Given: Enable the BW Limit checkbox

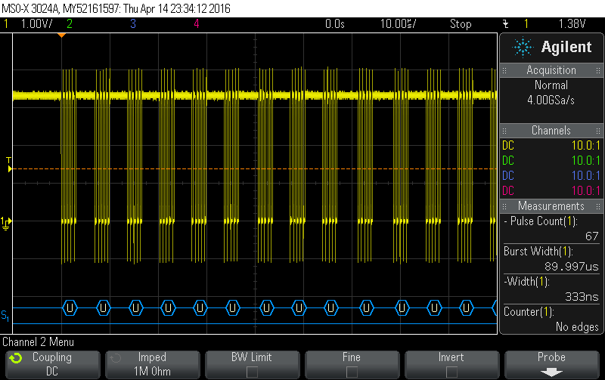Looking at the screenshot, I should [x=251, y=371].
